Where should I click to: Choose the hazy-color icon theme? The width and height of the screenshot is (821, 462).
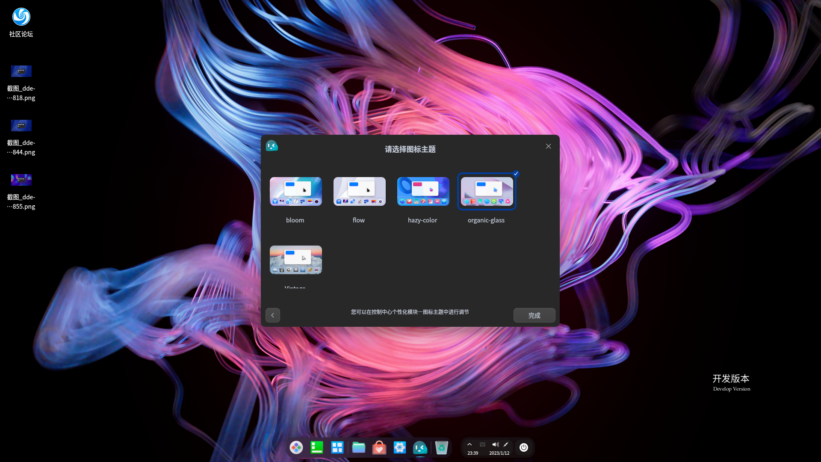click(x=423, y=191)
